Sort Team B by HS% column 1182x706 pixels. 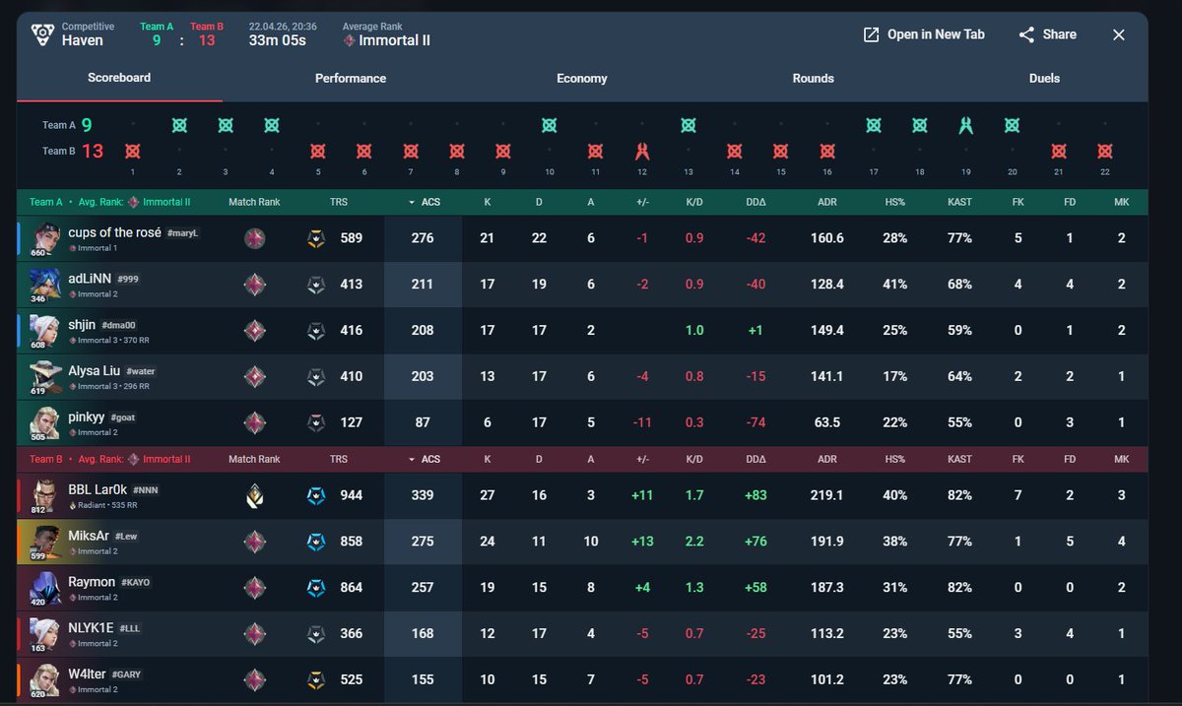click(894, 459)
